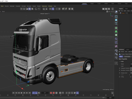Click the Render View clapperboard icon
The image size is (132, 99).
pos(103,9)
